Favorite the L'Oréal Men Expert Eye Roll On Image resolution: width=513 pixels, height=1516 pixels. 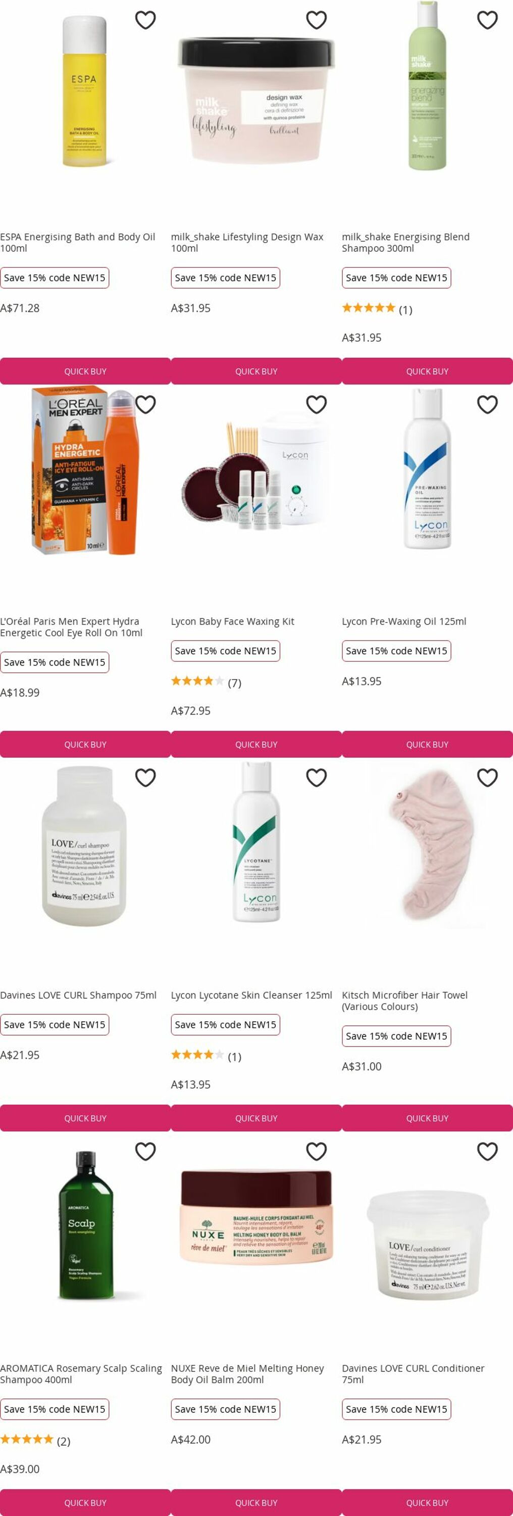click(145, 405)
